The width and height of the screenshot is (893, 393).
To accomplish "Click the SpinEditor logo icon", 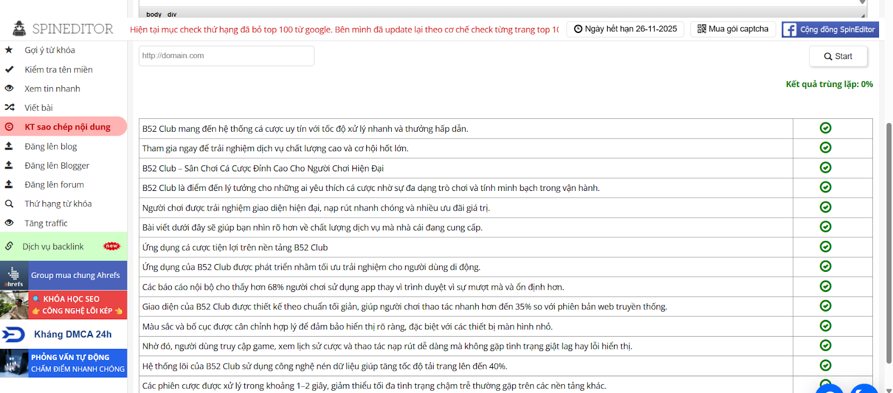I will pyautogui.click(x=20, y=28).
